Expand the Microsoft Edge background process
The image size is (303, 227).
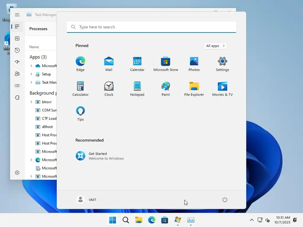[x=31, y=160]
